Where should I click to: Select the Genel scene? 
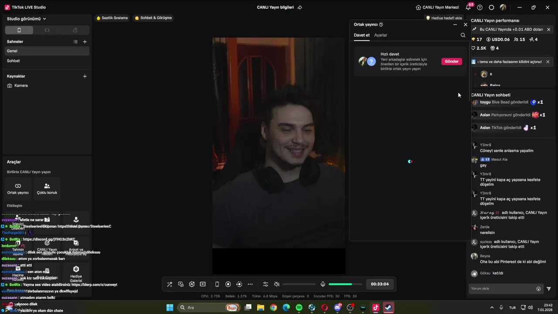47,51
